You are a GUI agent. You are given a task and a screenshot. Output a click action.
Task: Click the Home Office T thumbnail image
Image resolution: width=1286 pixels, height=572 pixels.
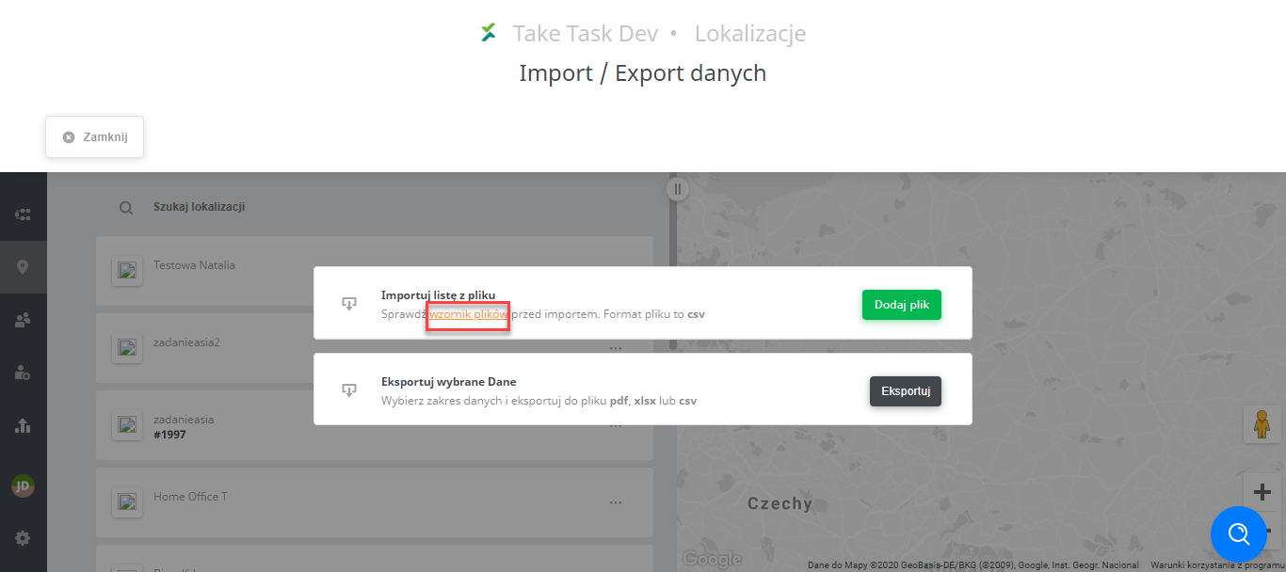click(127, 502)
